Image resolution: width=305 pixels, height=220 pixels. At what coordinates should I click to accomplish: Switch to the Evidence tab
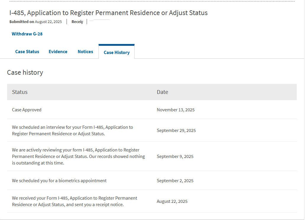[58, 52]
